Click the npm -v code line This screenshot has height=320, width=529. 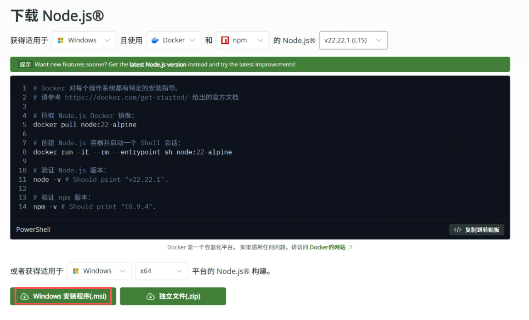coord(95,206)
